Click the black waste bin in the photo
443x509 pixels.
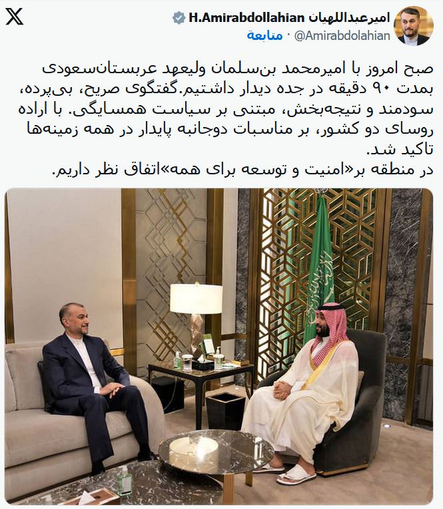(226, 411)
